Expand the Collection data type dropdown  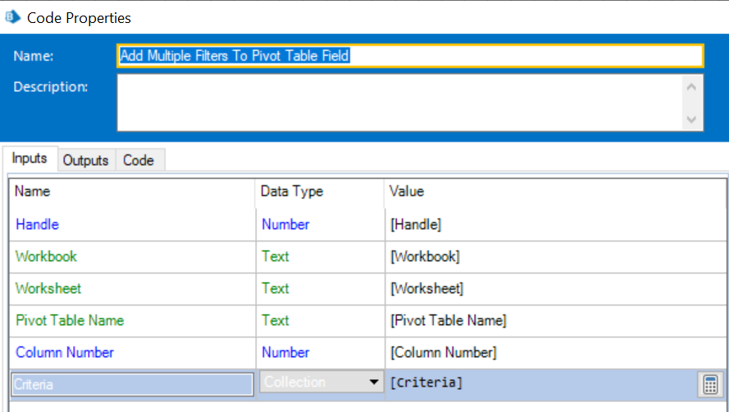(375, 382)
